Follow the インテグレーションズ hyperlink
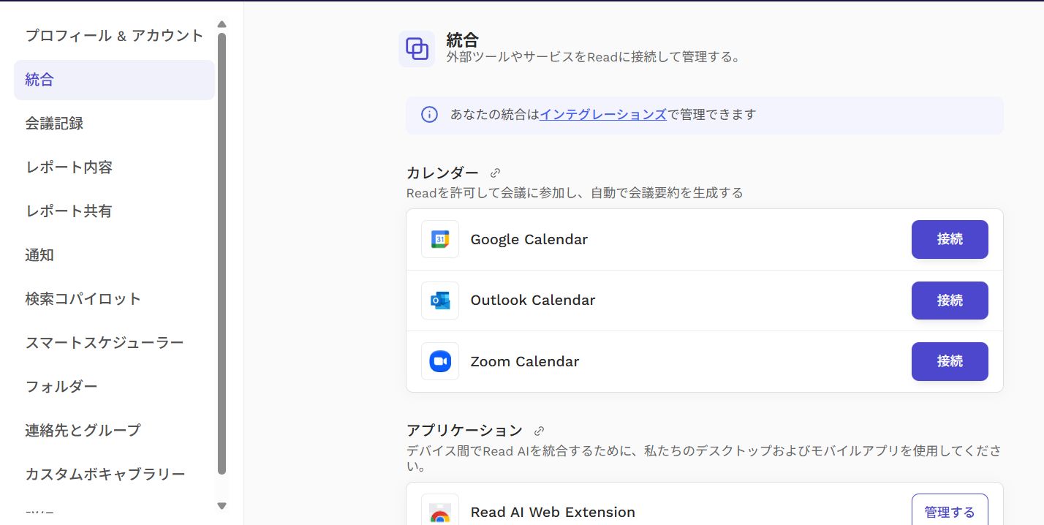 tap(602, 114)
